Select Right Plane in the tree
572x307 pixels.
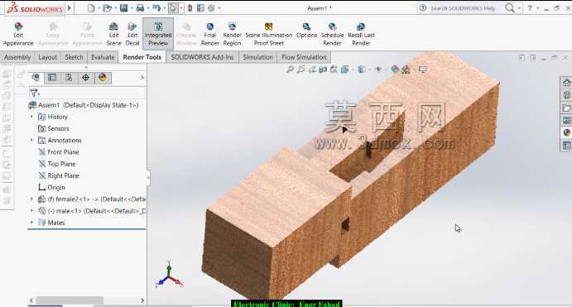point(59,175)
